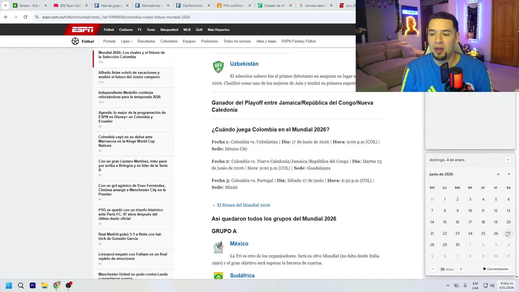Increase focus session minutes with plus button
Image resolution: width=519 pixels, height=292 pixels.
pyautogui.click(x=461, y=269)
